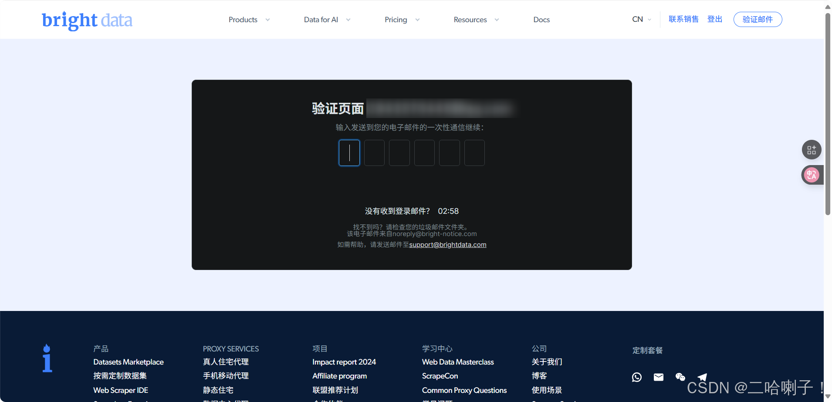Click the scrollbar up arrow

coord(828,7)
